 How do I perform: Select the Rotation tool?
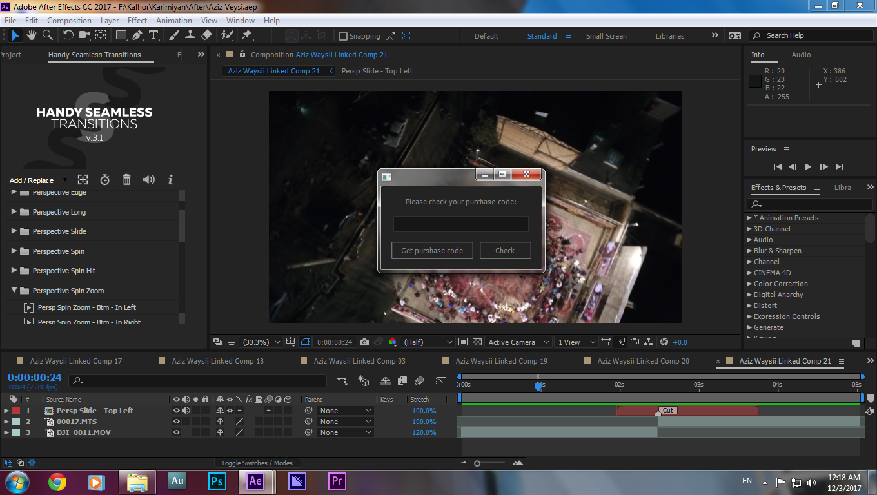(x=68, y=35)
